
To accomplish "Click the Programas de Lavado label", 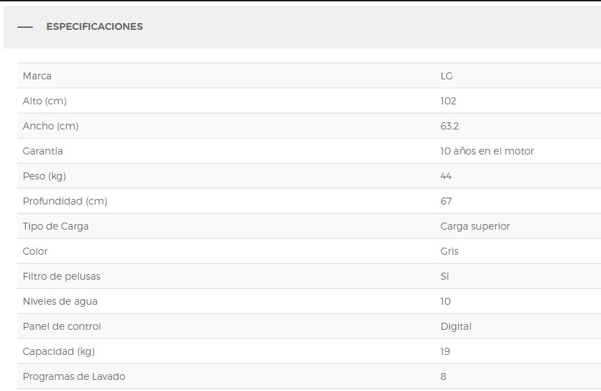I will coord(74,376).
